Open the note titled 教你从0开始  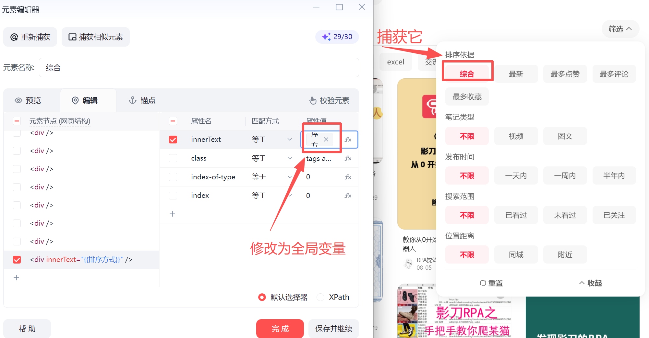point(420,244)
